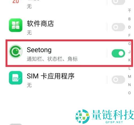Tap the SIM 卡应用程序 icon
This screenshot has width=134, height=125.
(x=16, y=78)
